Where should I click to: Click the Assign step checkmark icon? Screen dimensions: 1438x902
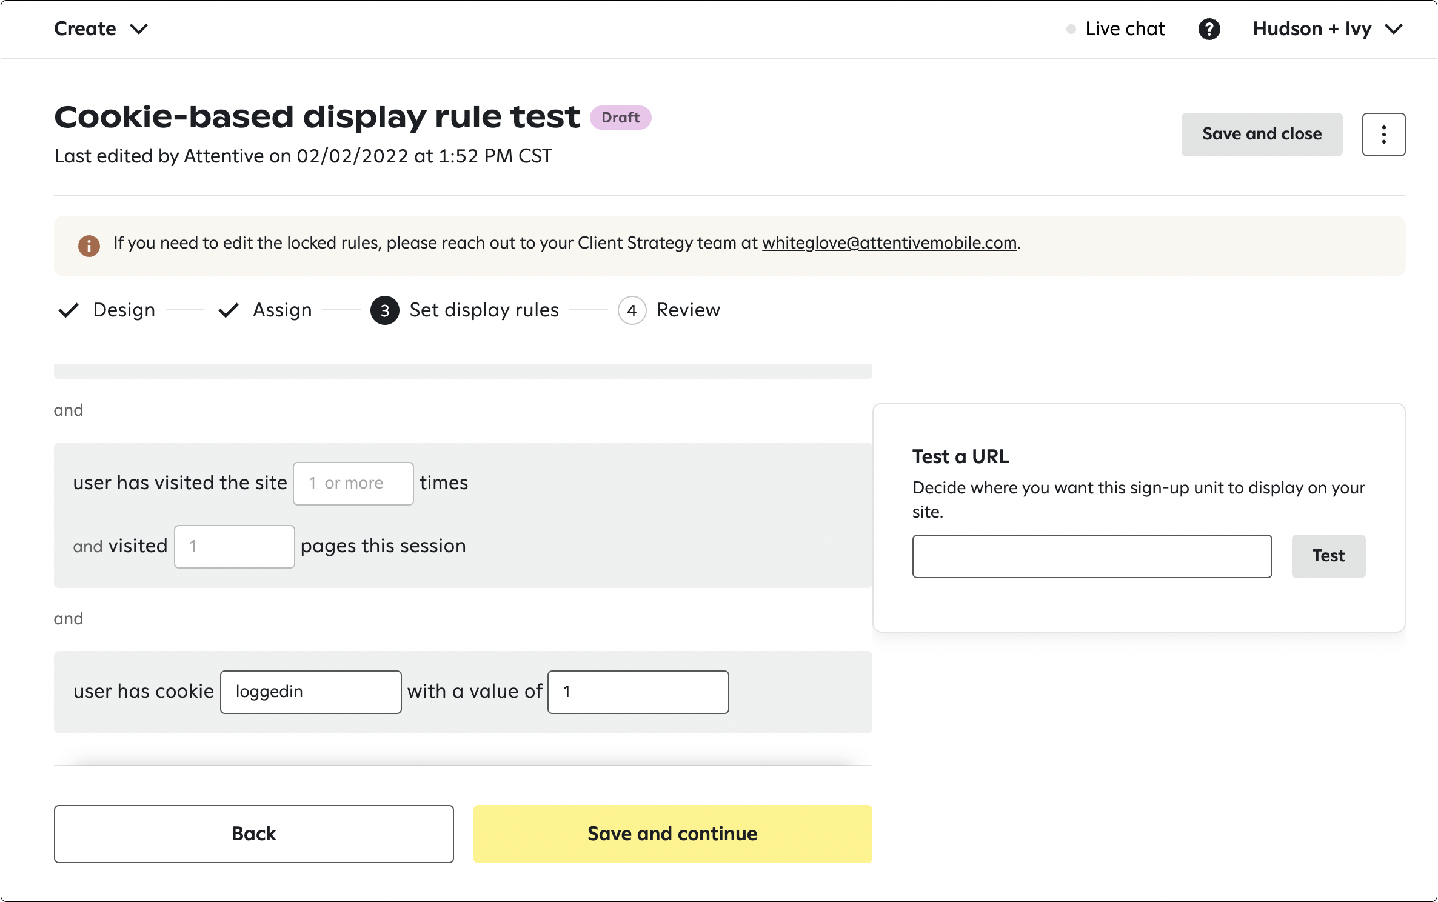(229, 310)
